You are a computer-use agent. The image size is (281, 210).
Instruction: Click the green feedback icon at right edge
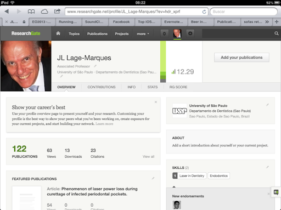pyautogui.click(x=276, y=192)
